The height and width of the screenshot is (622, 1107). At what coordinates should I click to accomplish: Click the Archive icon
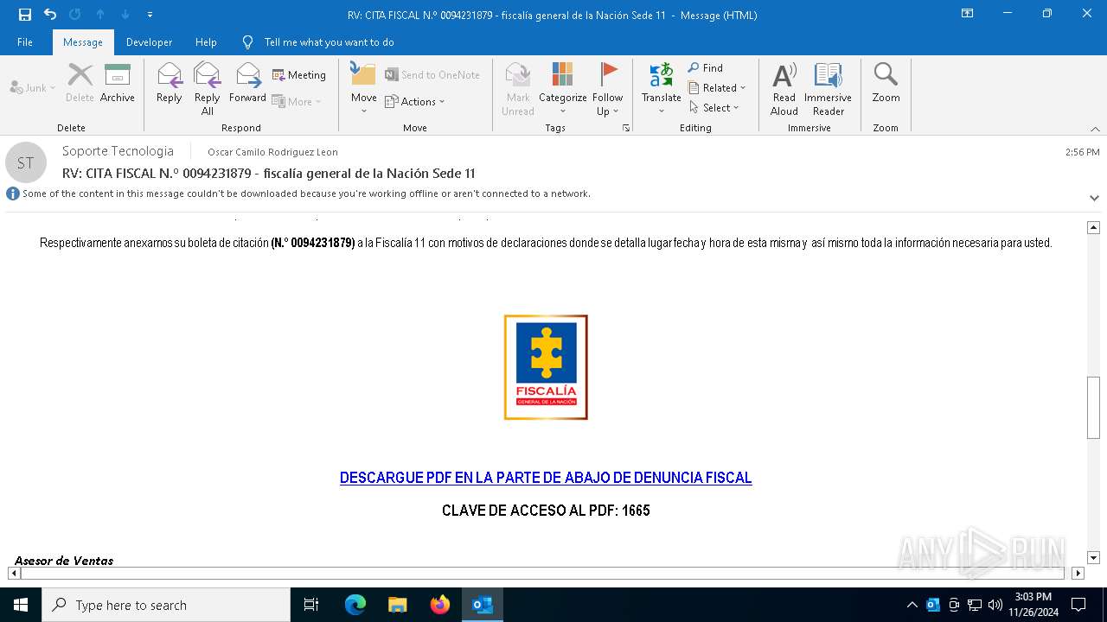pyautogui.click(x=118, y=84)
